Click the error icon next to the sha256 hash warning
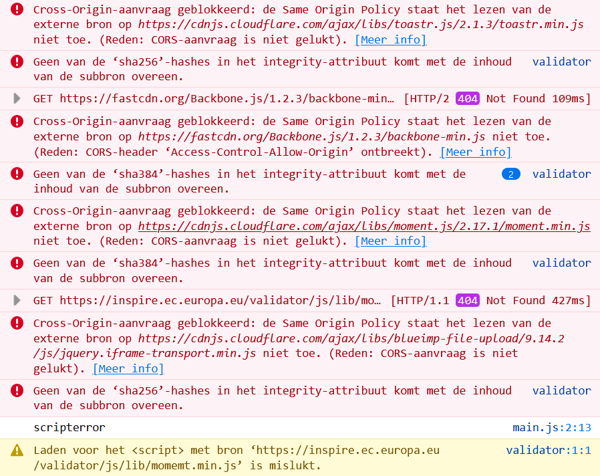600x476 pixels. (x=16, y=62)
